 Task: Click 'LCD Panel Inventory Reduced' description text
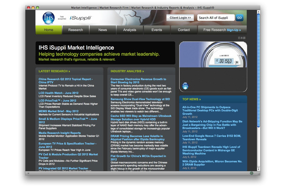point(67,96)
